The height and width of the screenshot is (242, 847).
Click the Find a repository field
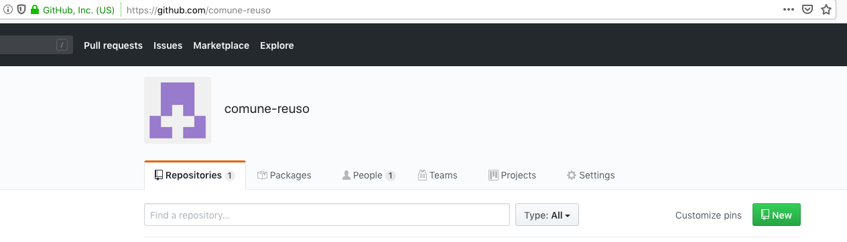coord(327,215)
